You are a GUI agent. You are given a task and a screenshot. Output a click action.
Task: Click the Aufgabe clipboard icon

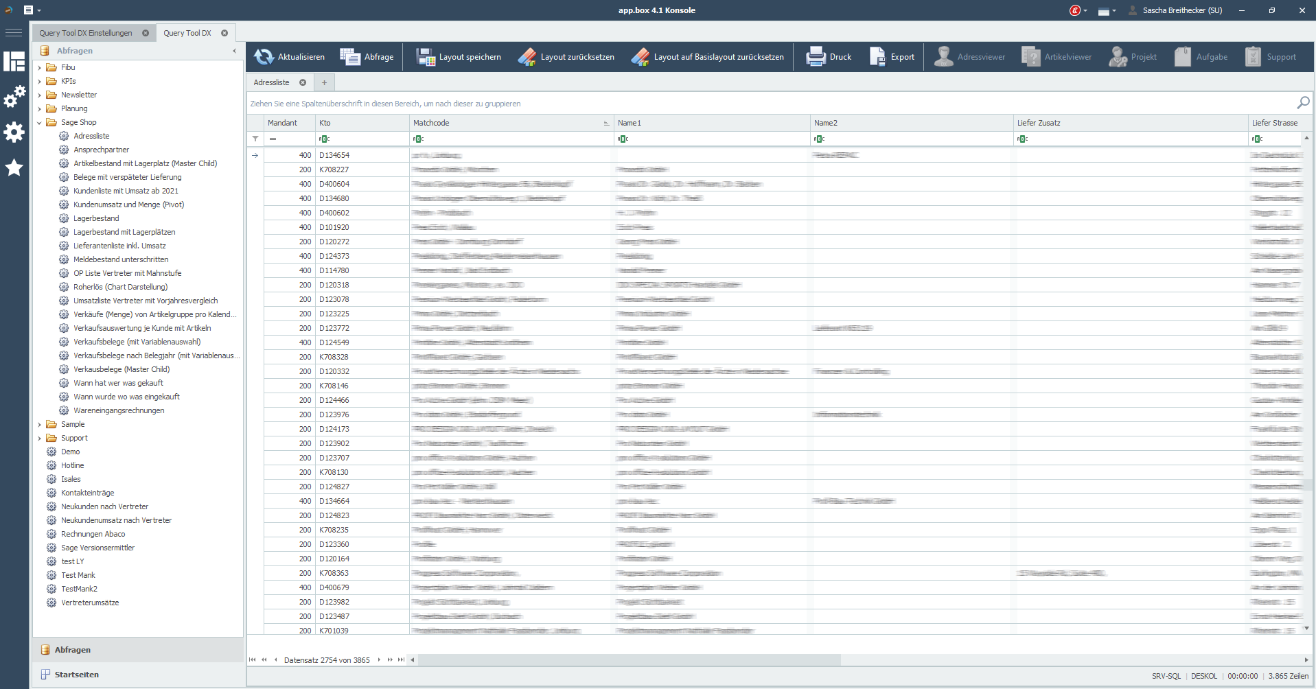tap(1182, 57)
